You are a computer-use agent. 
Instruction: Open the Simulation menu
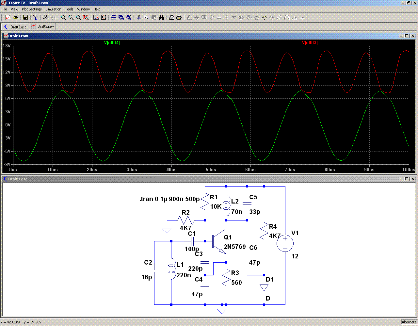(53, 9)
